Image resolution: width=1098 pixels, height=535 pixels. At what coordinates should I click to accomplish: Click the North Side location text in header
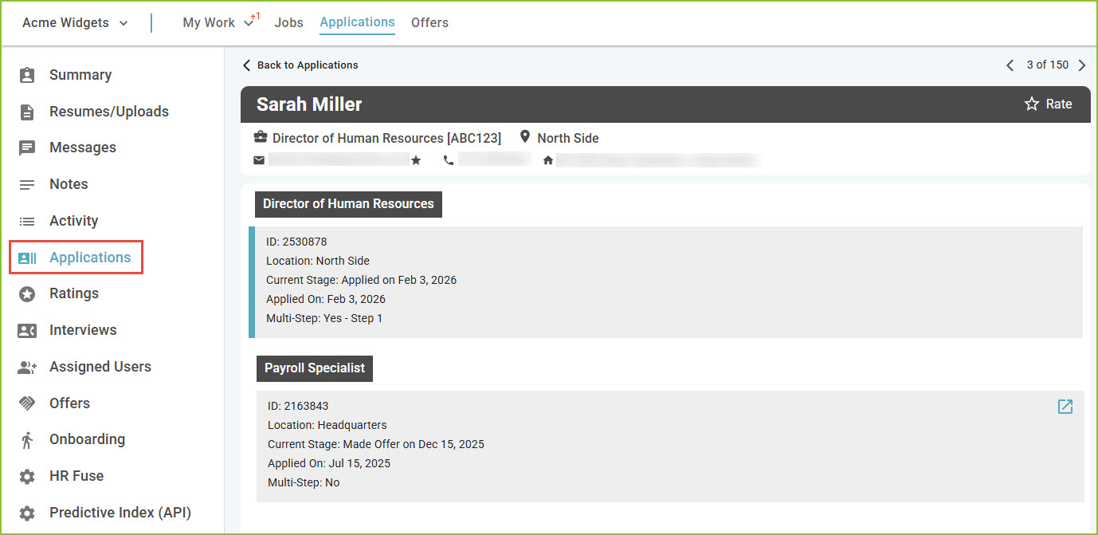click(568, 138)
